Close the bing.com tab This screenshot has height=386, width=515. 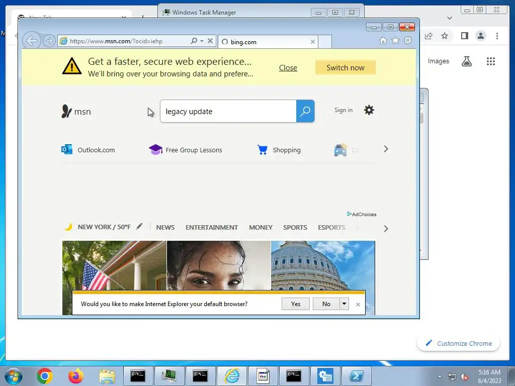click(x=313, y=42)
